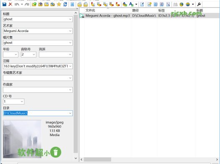Viewport: 220px width, 164px height.
Task: Undo the last change via toolbar arrow
Action: point(17,4)
